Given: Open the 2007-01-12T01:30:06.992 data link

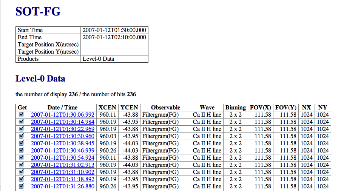Looking at the screenshot, I should pyautogui.click(x=62, y=115).
